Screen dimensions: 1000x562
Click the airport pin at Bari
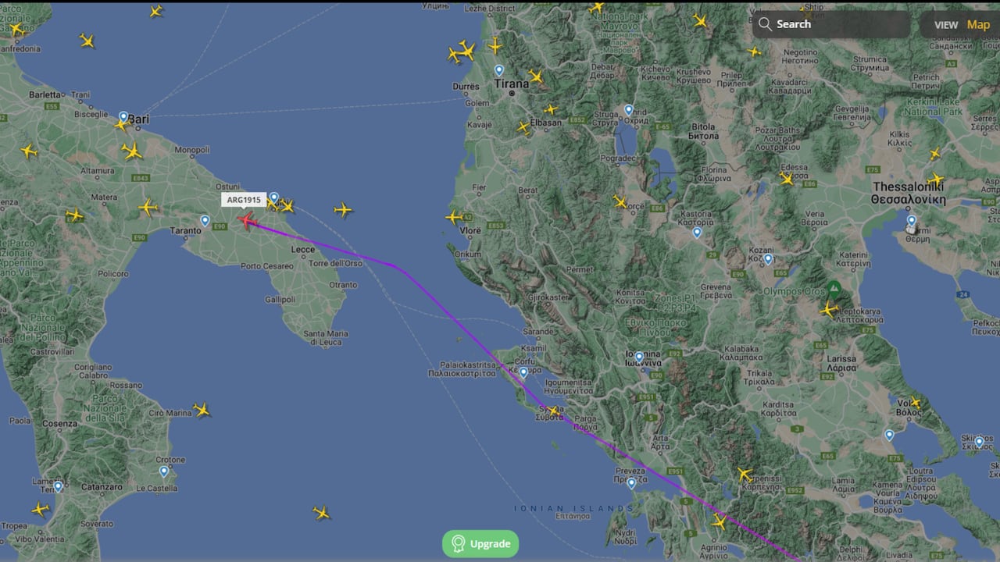123,117
